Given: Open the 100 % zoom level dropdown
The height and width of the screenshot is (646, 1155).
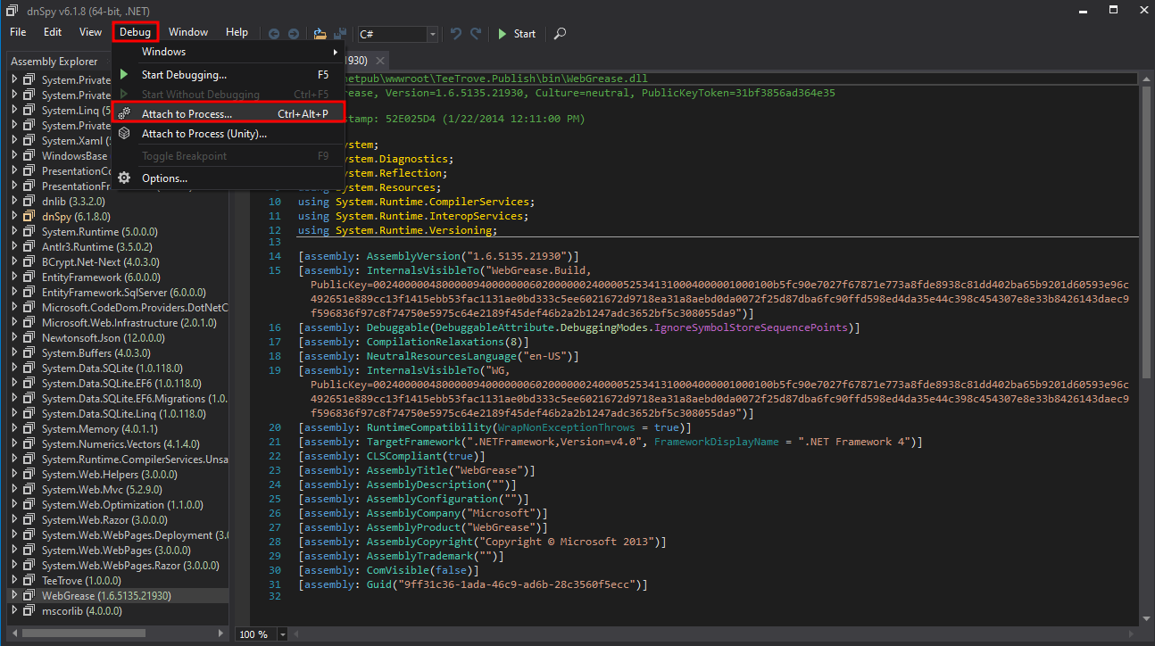Looking at the screenshot, I should [283, 634].
